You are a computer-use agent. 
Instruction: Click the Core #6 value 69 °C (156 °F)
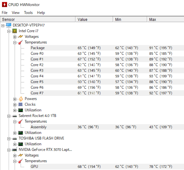[x=89, y=87]
